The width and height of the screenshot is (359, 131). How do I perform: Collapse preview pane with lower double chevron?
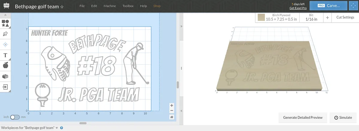[x=182, y=111]
